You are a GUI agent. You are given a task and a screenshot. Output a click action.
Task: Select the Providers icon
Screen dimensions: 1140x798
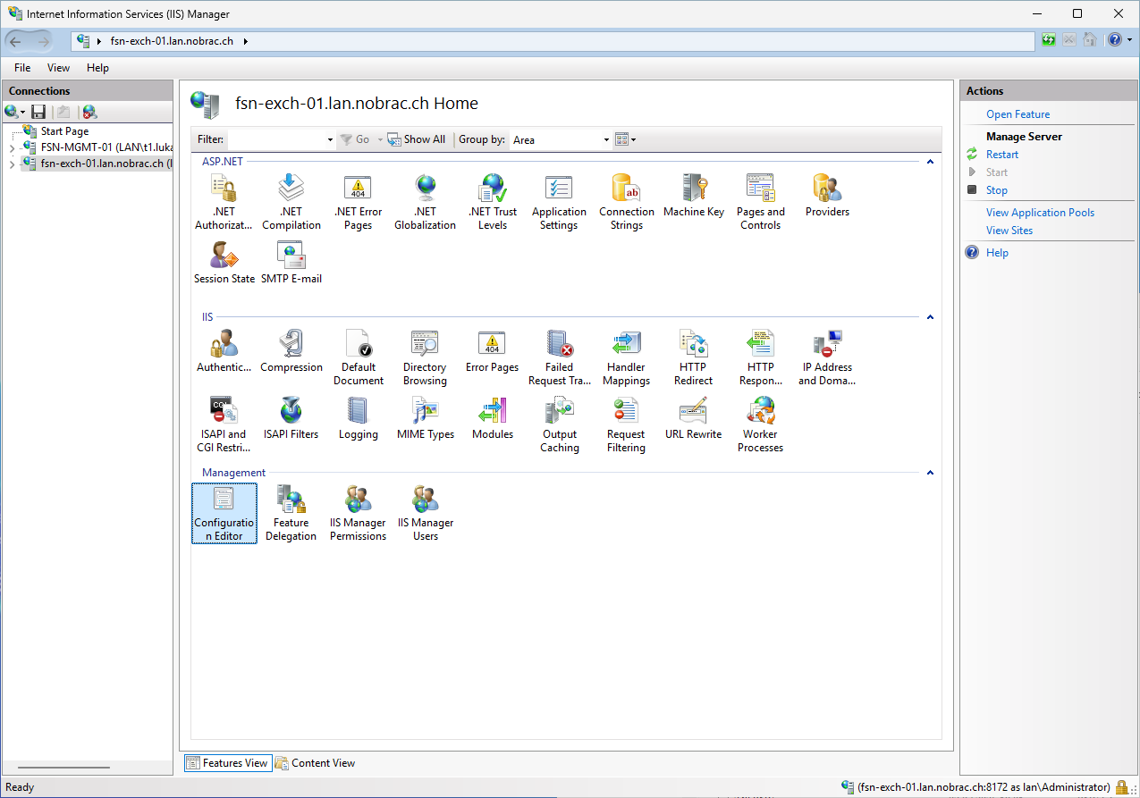(827, 196)
